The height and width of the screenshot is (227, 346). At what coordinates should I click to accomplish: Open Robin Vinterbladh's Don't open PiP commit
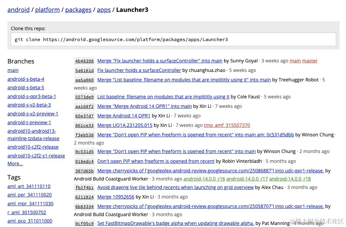tap(156, 161)
